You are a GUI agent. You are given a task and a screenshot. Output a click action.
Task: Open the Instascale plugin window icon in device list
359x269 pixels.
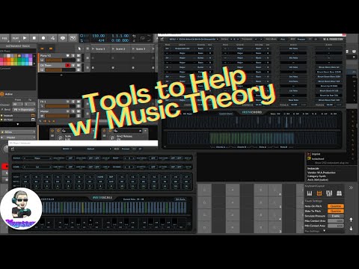33,116
